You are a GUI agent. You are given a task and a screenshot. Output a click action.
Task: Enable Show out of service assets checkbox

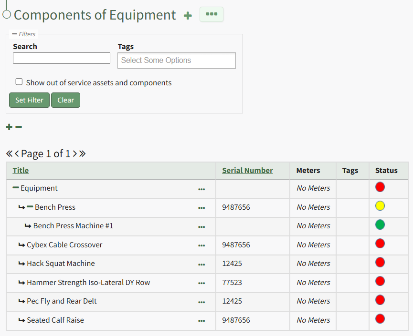(x=19, y=82)
